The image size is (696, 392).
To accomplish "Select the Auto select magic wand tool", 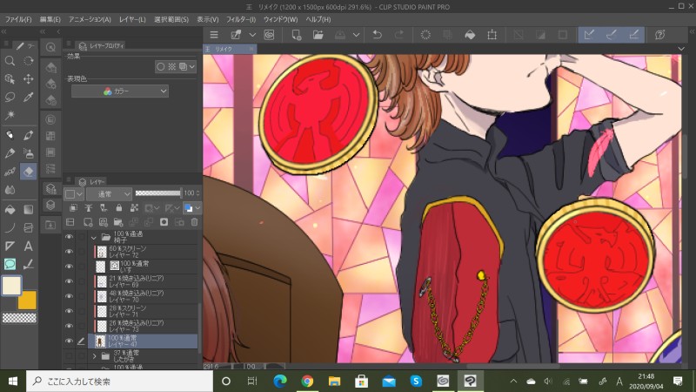I will tap(10, 115).
